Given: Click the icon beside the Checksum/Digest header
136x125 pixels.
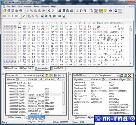Looking at the screenshot, I should coord(128,79).
